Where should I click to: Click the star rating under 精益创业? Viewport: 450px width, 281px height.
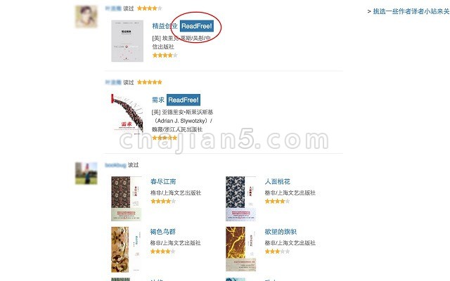point(165,55)
